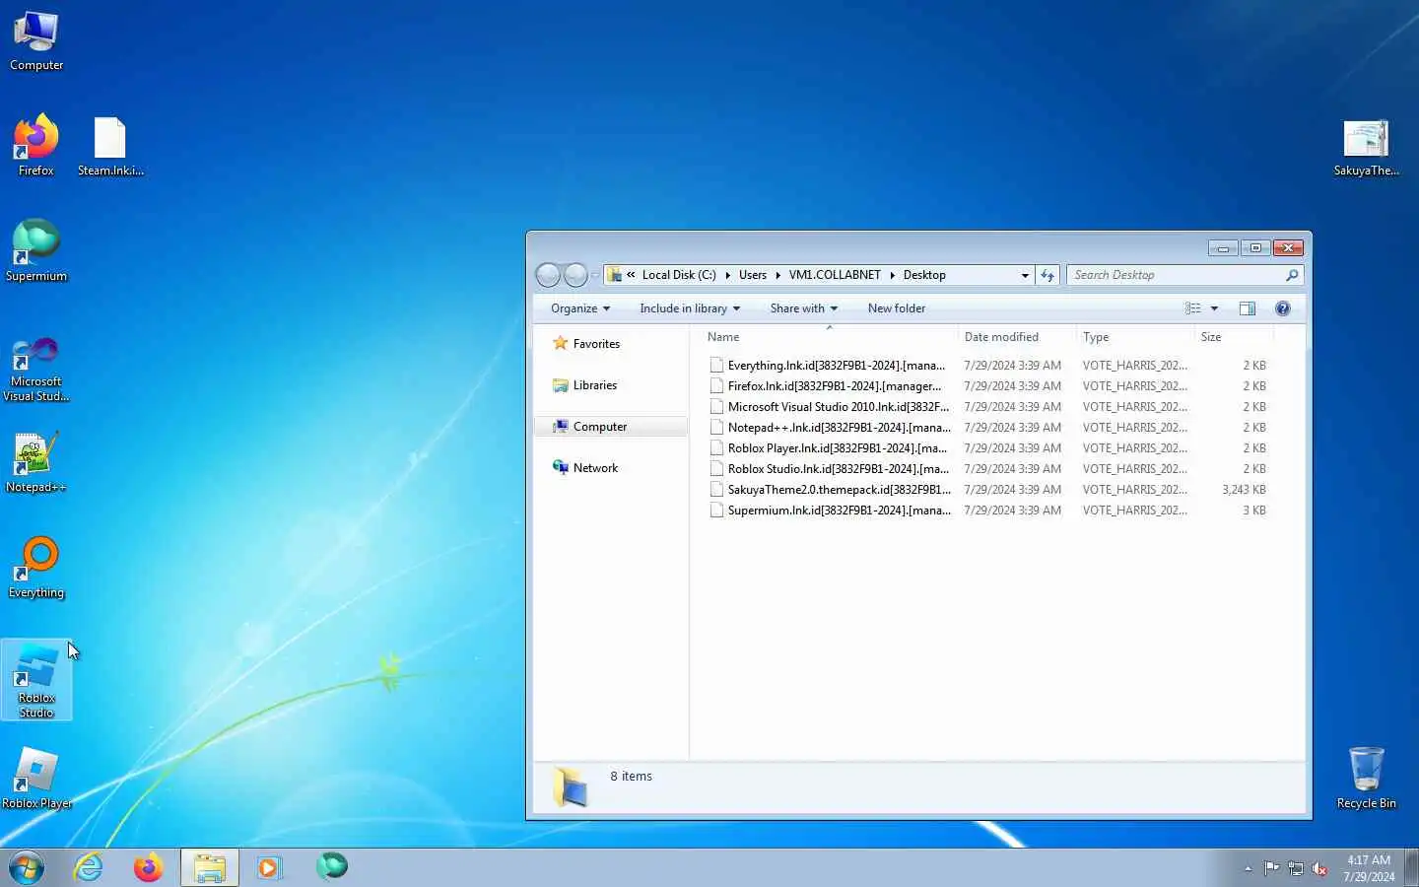Click the taskbar clock showing 4:17 AM

(x=1369, y=868)
